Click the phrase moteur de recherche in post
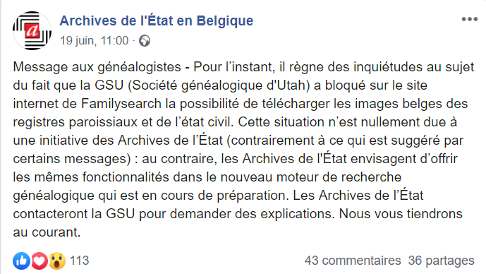The height and width of the screenshot is (274, 486). (x=339, y=177)
